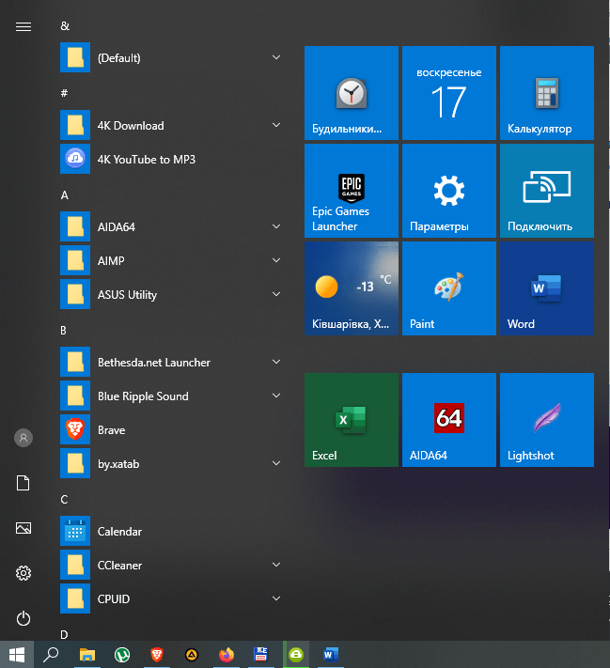Open taskbar search magnifier
This screenshot has width=610, height=668.
(x=51, y=654)
